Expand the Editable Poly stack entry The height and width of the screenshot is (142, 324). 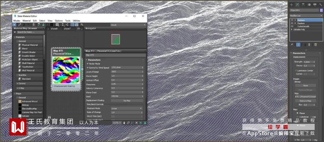tap(292, 30)
